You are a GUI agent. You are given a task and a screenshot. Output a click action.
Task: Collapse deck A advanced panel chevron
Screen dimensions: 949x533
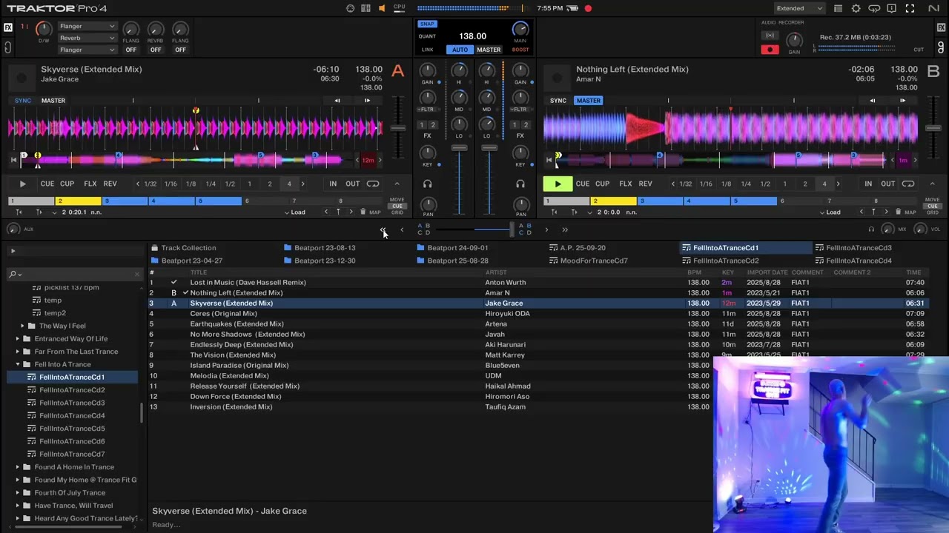click(397, 184)
